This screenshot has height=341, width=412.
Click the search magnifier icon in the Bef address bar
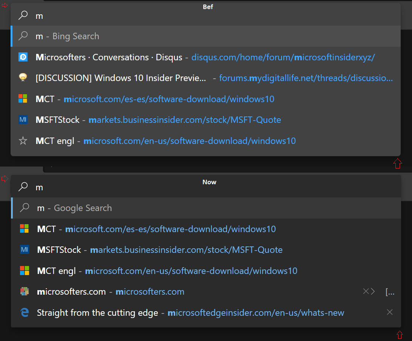23,15
